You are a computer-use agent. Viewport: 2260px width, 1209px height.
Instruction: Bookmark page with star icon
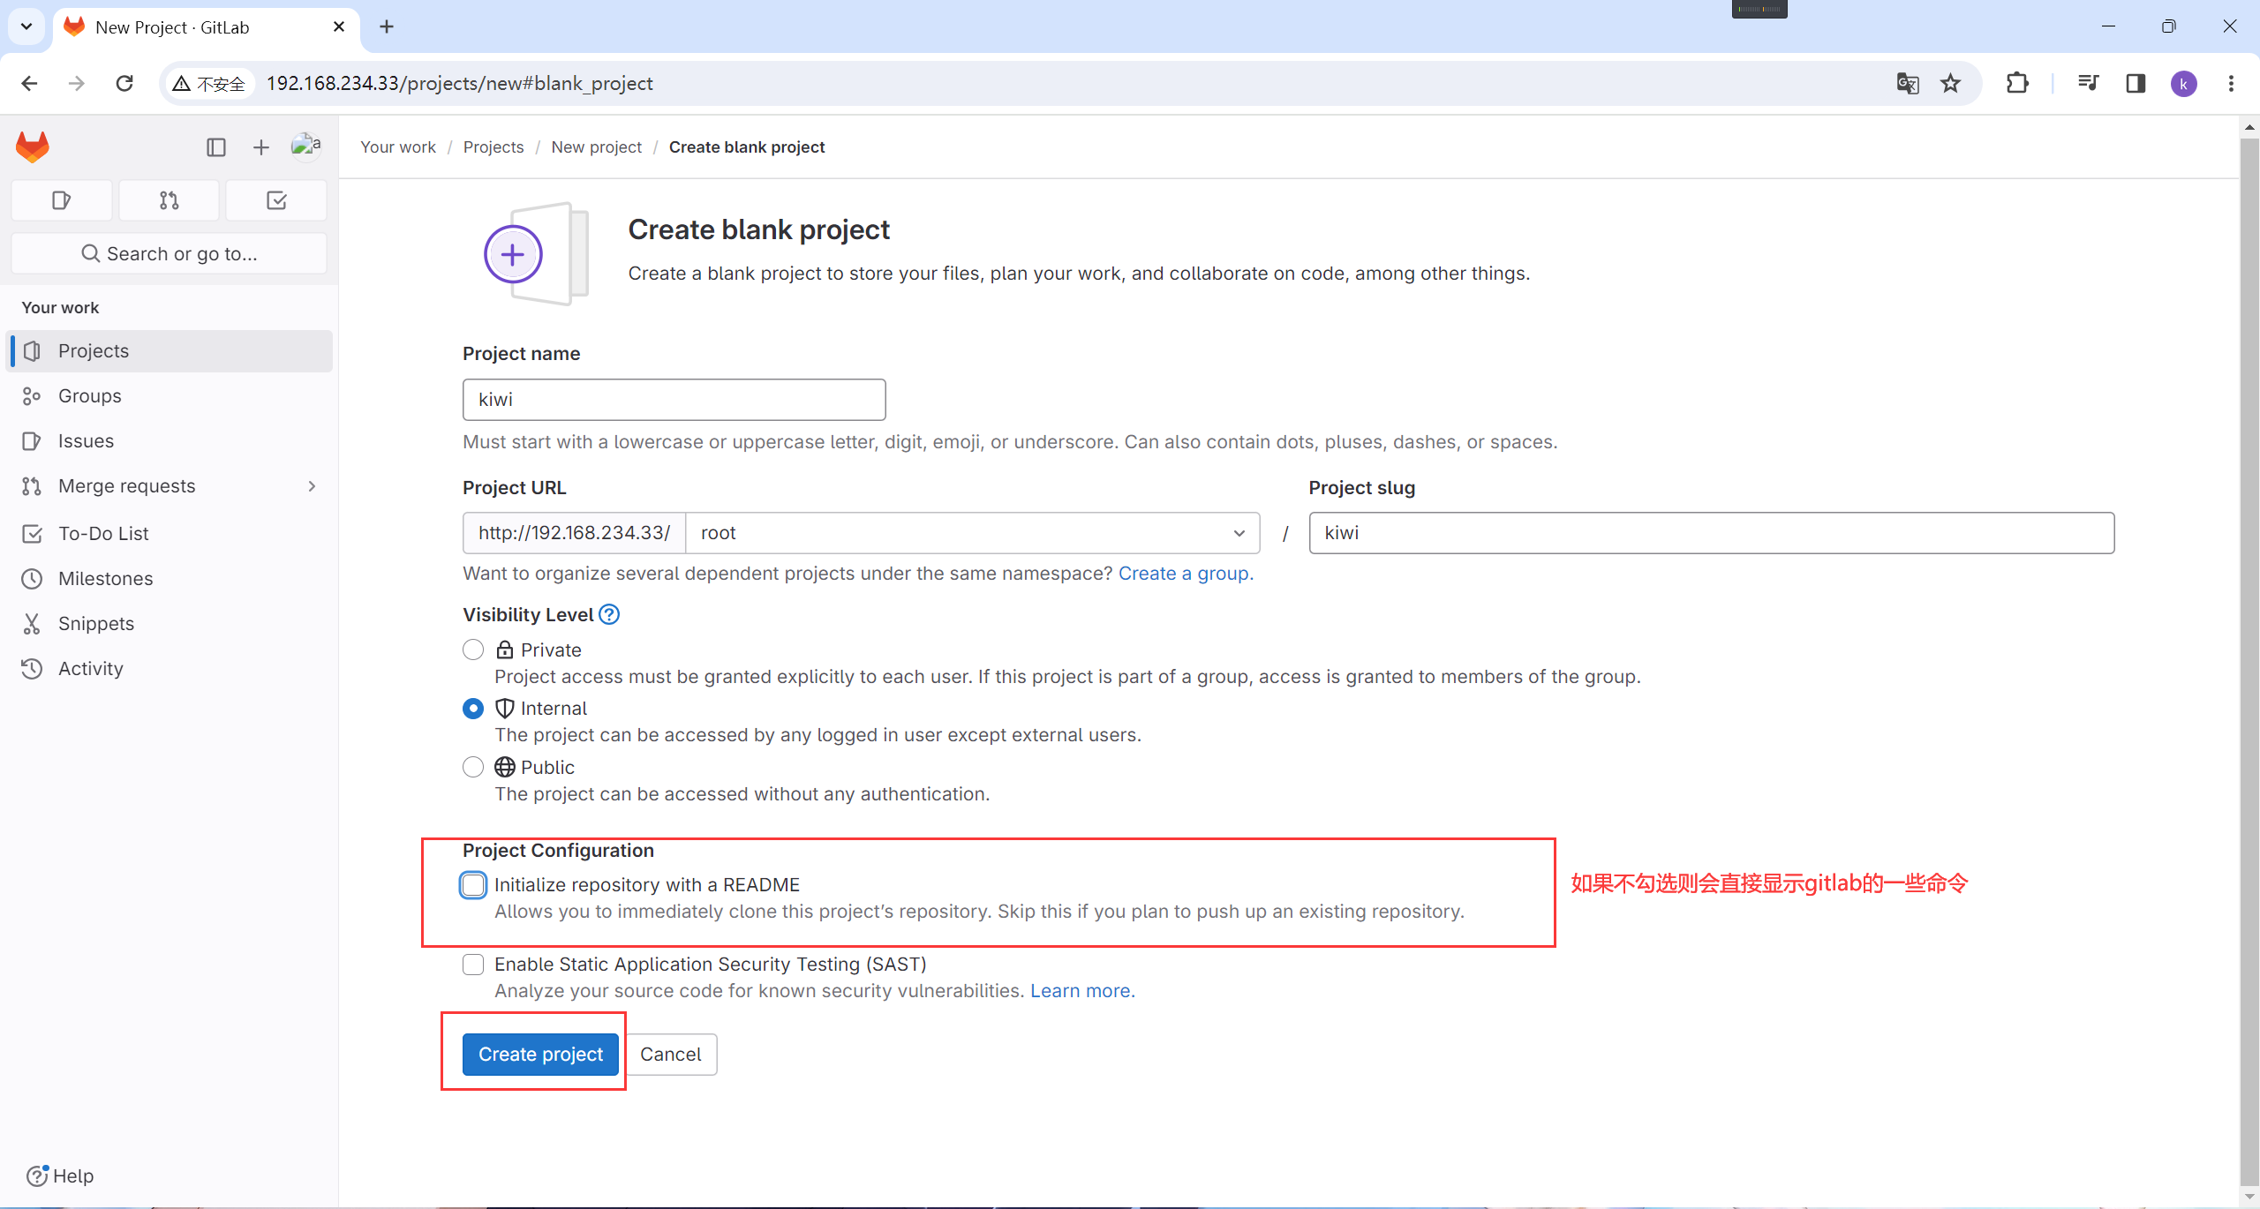(x=1950, y=83)
